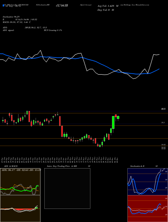This screenshot has height=222, width=168.
Task: Select the 'Day Vol: 0 M' text
Action: pyautogui.click(x=106, y=10)
